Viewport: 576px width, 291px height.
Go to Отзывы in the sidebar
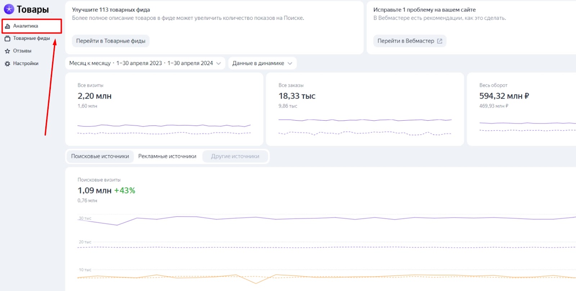pyautogui.click(x=22, y=51)
